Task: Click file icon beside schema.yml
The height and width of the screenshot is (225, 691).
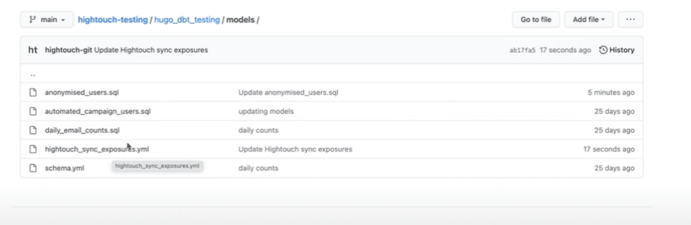Action: [33, 168]
